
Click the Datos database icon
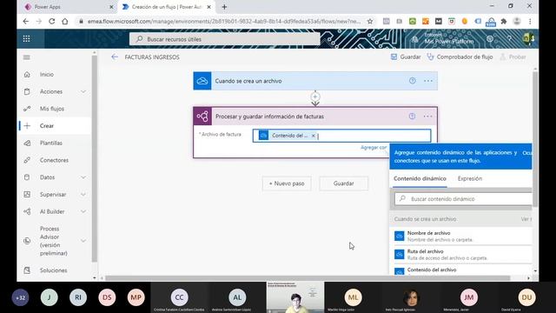tap(27, 177)
